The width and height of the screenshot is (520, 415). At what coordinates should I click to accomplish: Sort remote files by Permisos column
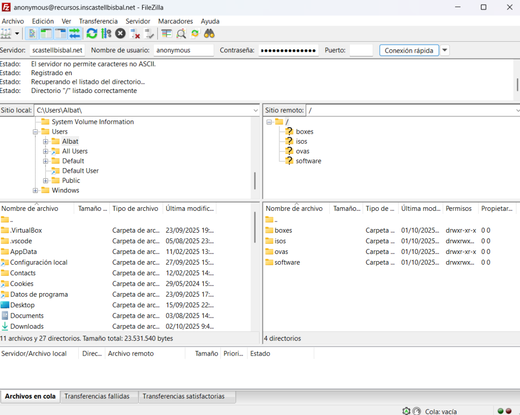coord(459,208)
